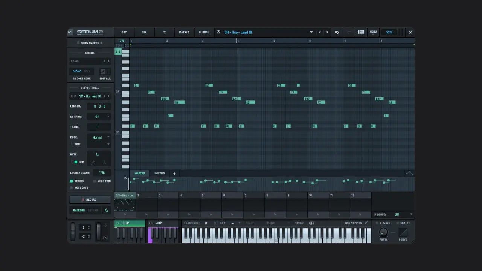Toggle the BPM sync checkbox

76,162
